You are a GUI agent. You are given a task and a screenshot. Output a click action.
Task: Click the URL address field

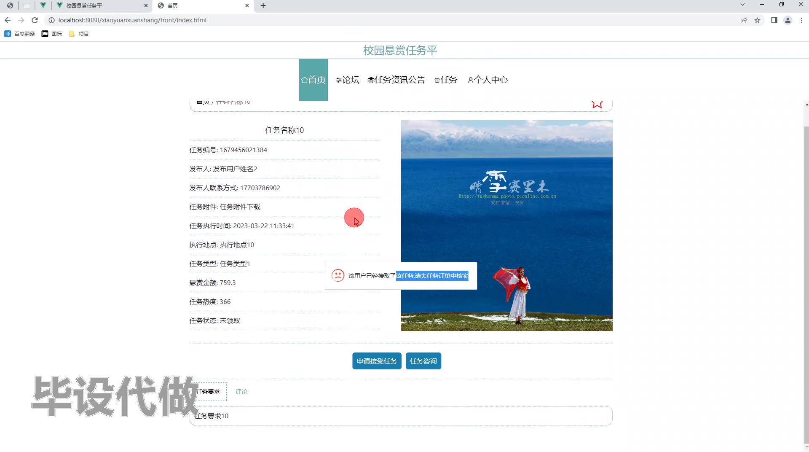point(396,20)
